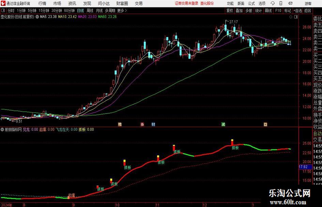Click the MA60: 23.26 indicator label
This screenshot has height=207, width=322.
[x=107, y=17]
